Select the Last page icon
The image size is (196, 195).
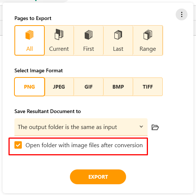[118, 35]
